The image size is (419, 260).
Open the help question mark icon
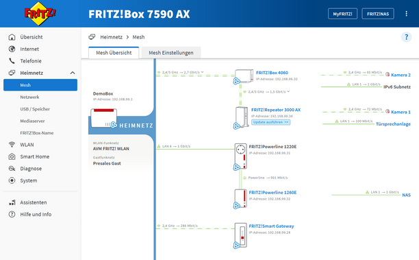[x=406, y=37]
